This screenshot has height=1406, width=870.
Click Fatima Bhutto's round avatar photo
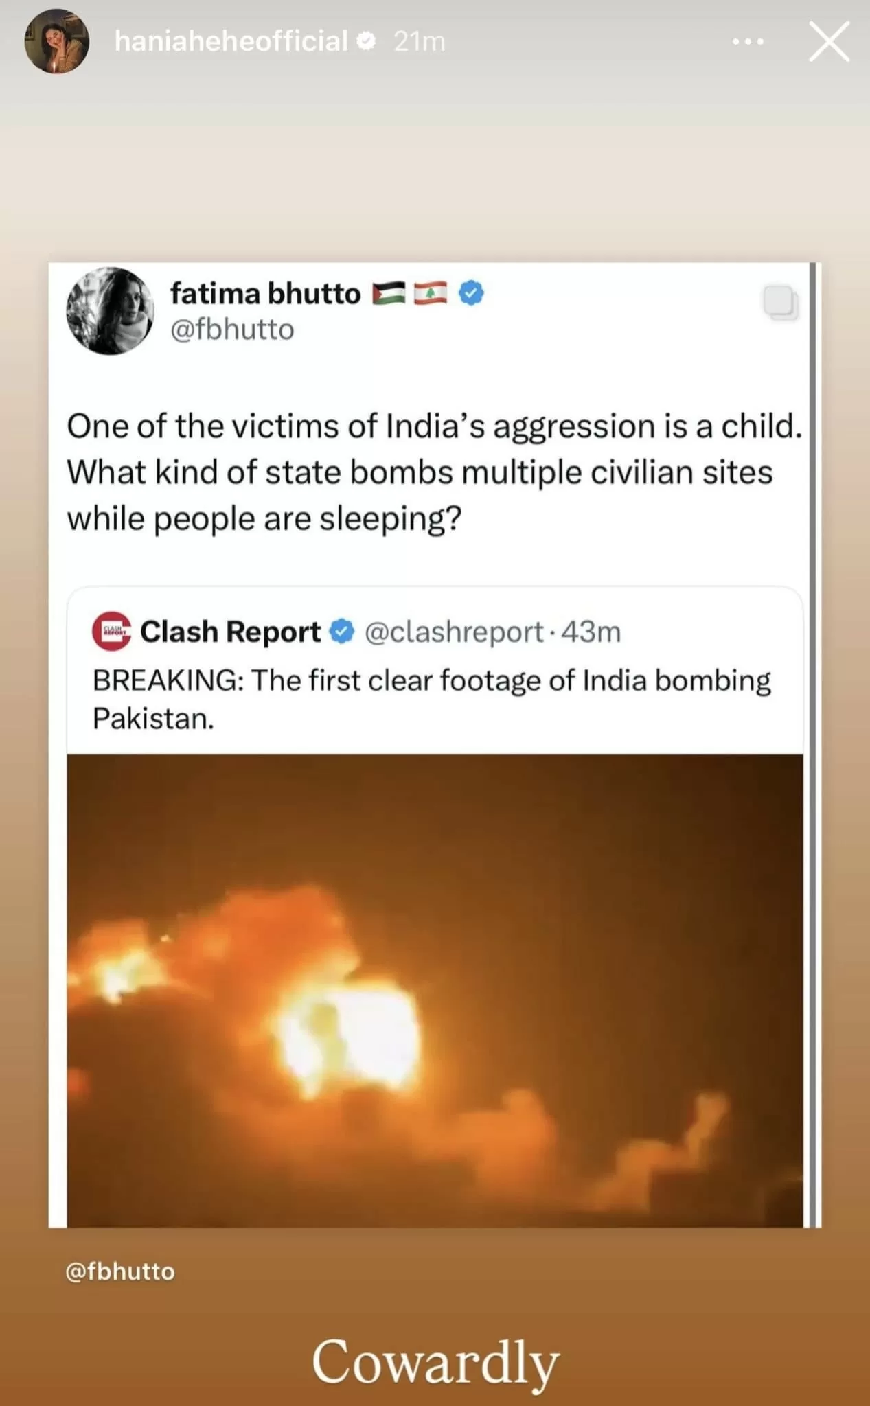point(110,311)
